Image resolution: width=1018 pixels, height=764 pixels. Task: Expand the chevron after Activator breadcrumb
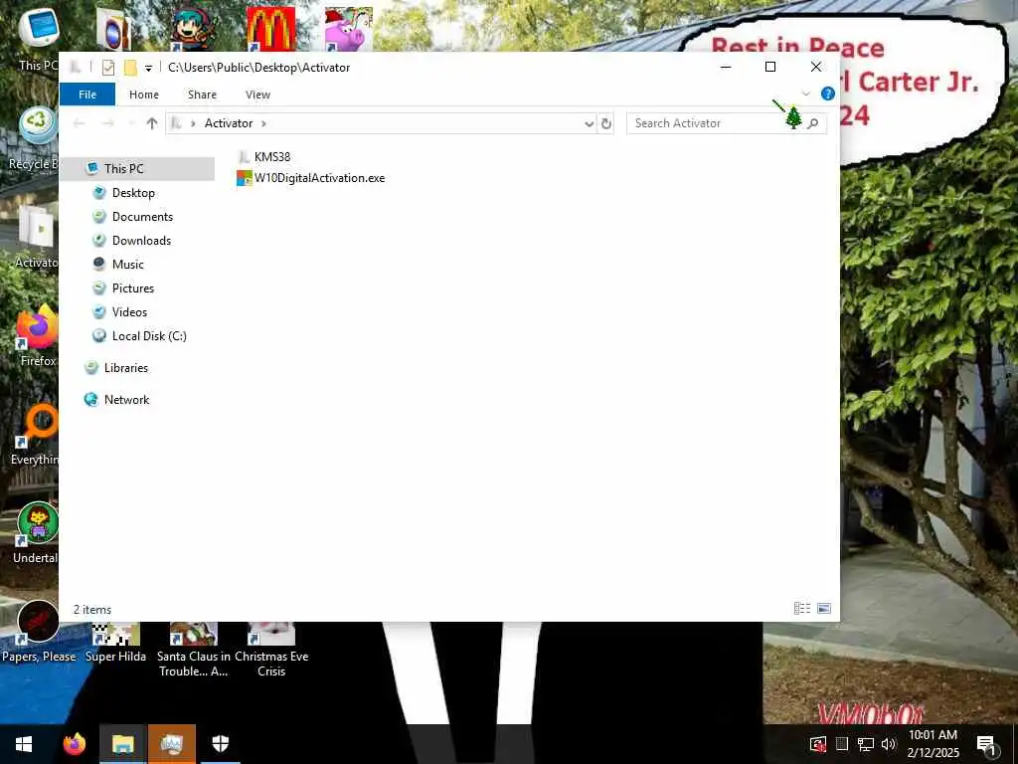pos(263,123)
